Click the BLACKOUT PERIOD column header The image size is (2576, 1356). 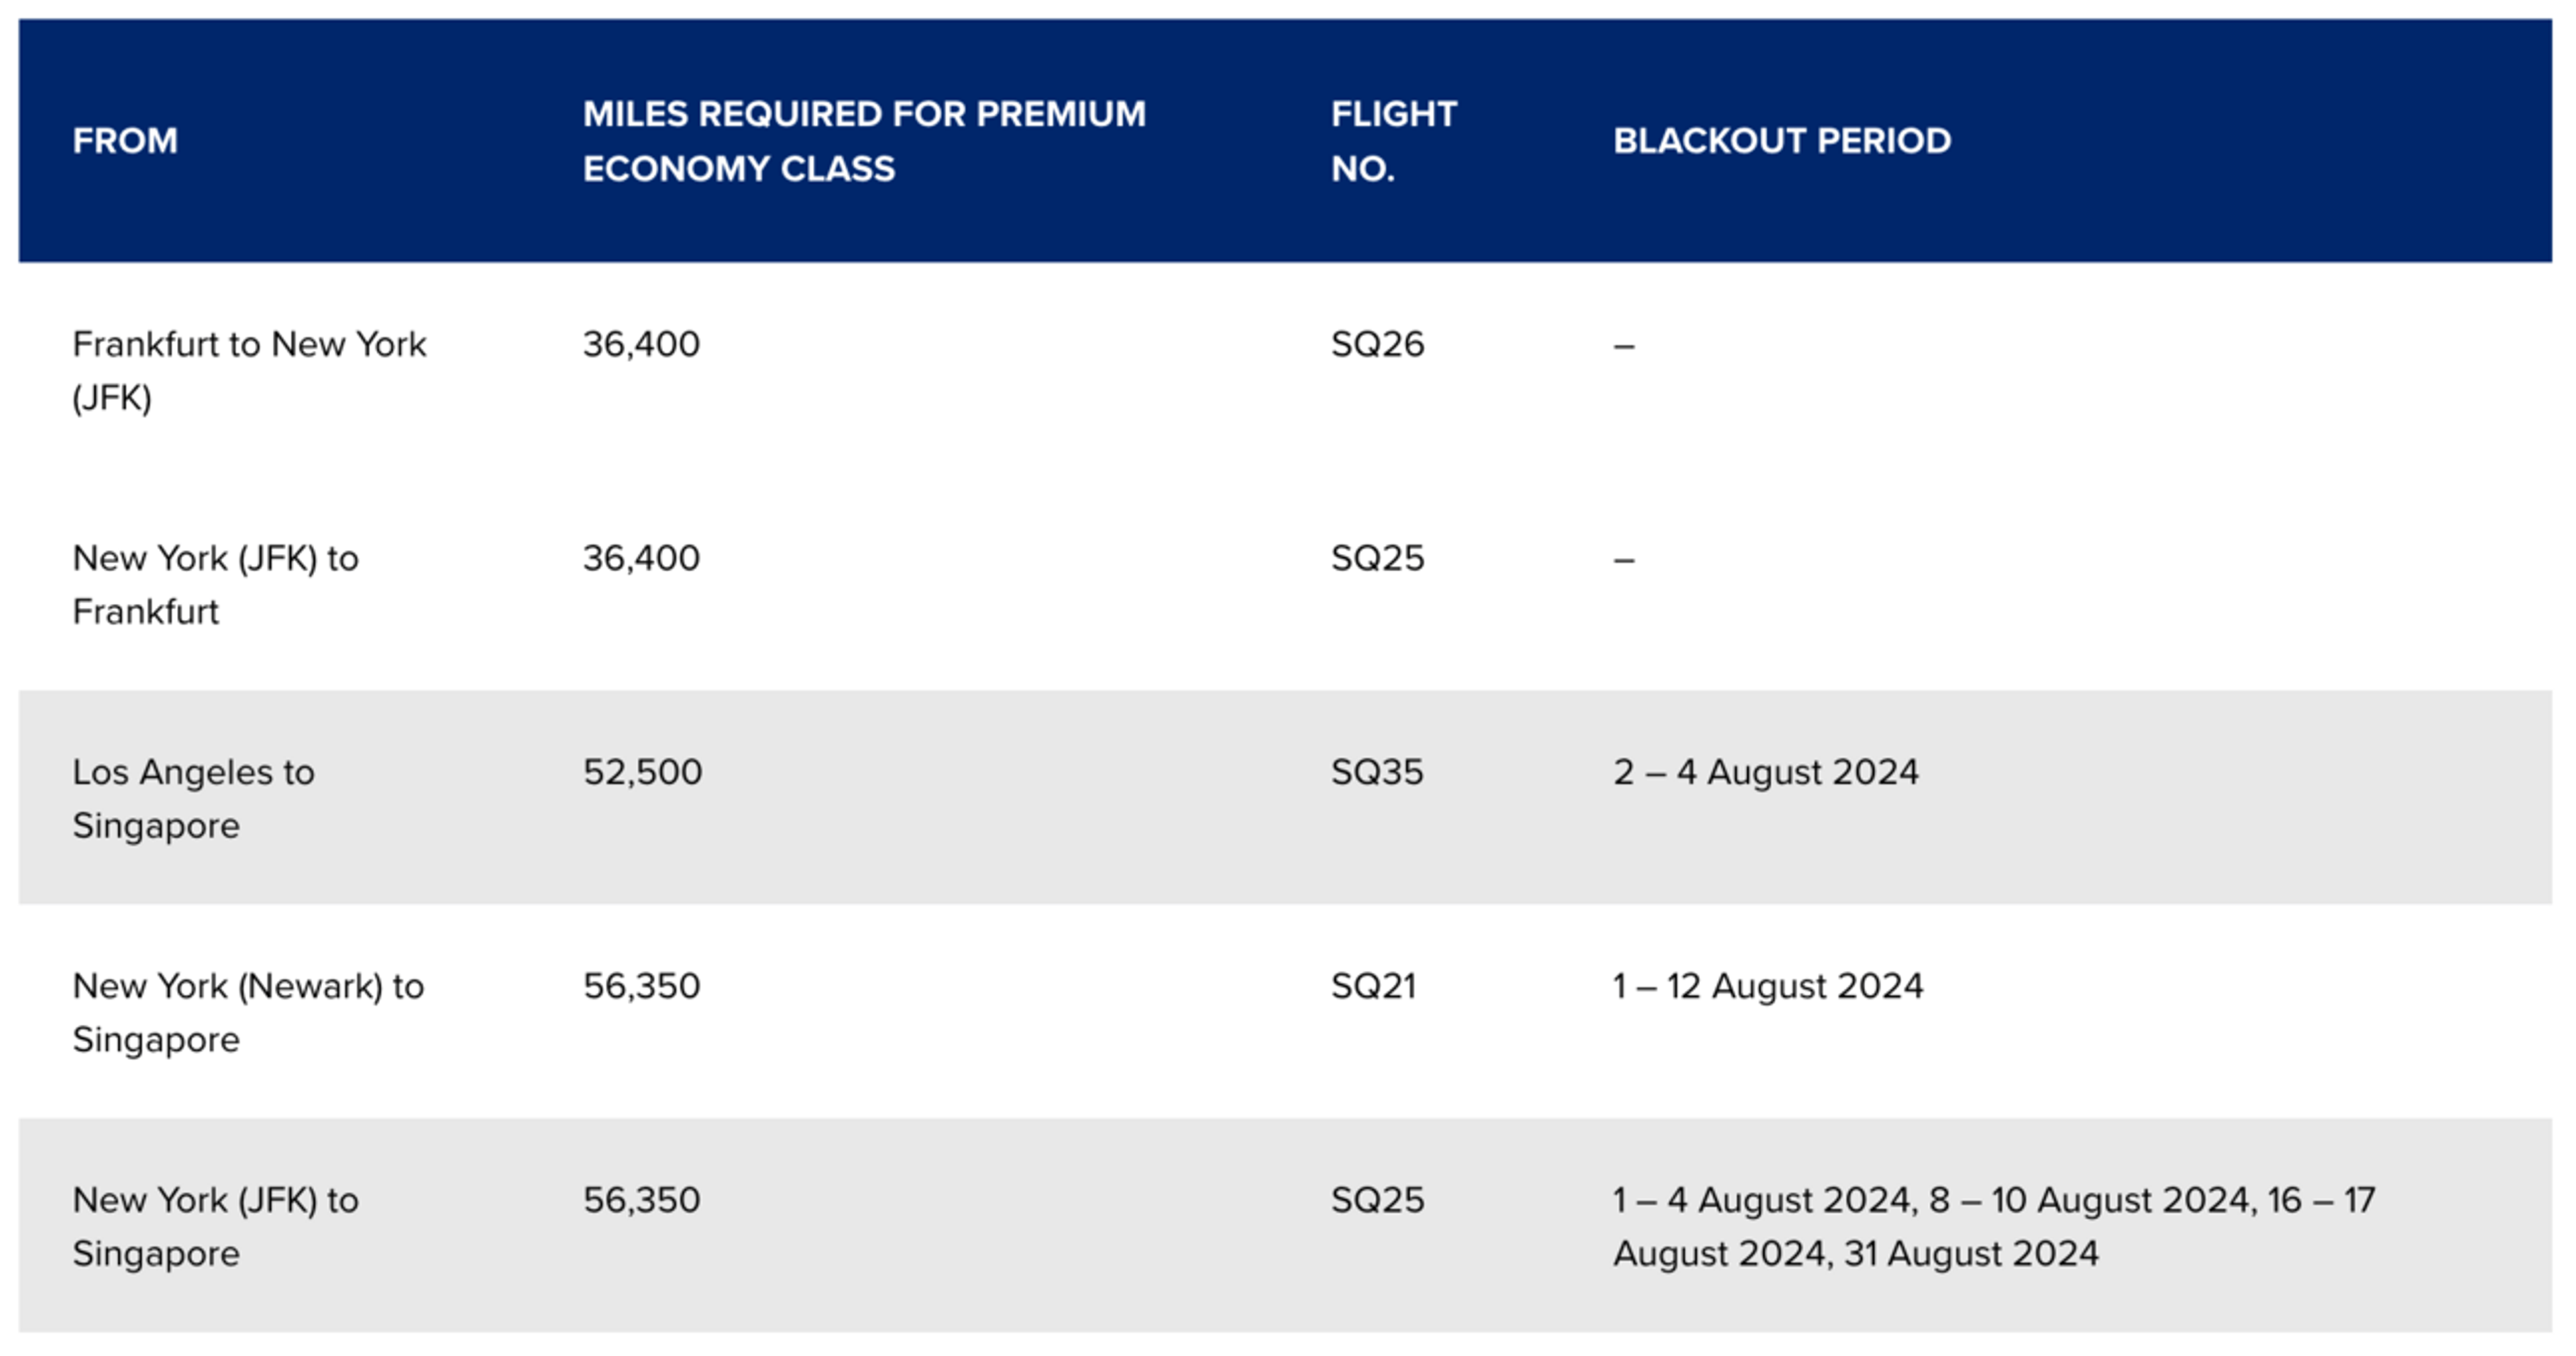coord(1782,141)
